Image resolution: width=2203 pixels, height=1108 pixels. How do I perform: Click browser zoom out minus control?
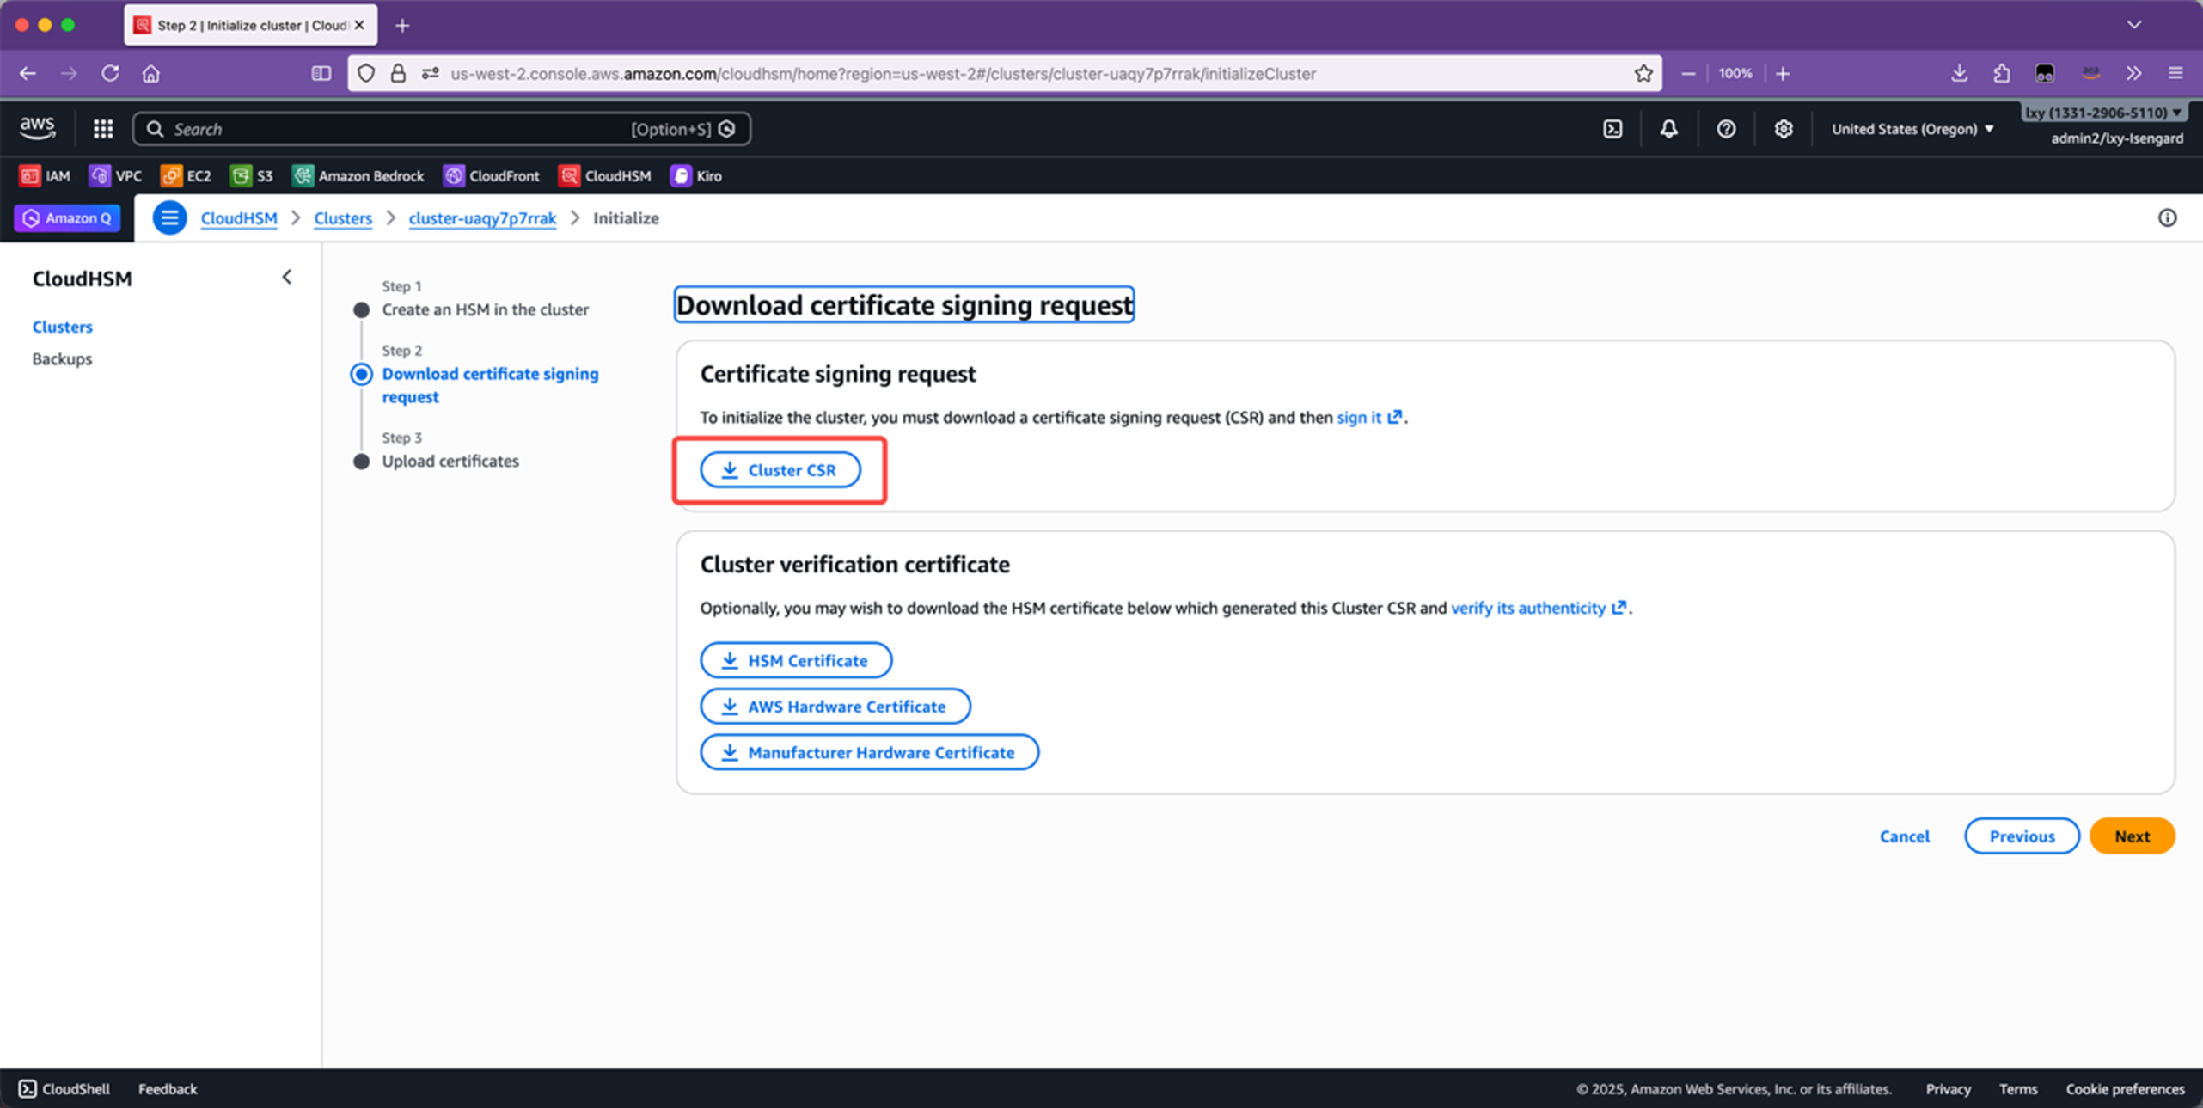tap(1687, 74)
